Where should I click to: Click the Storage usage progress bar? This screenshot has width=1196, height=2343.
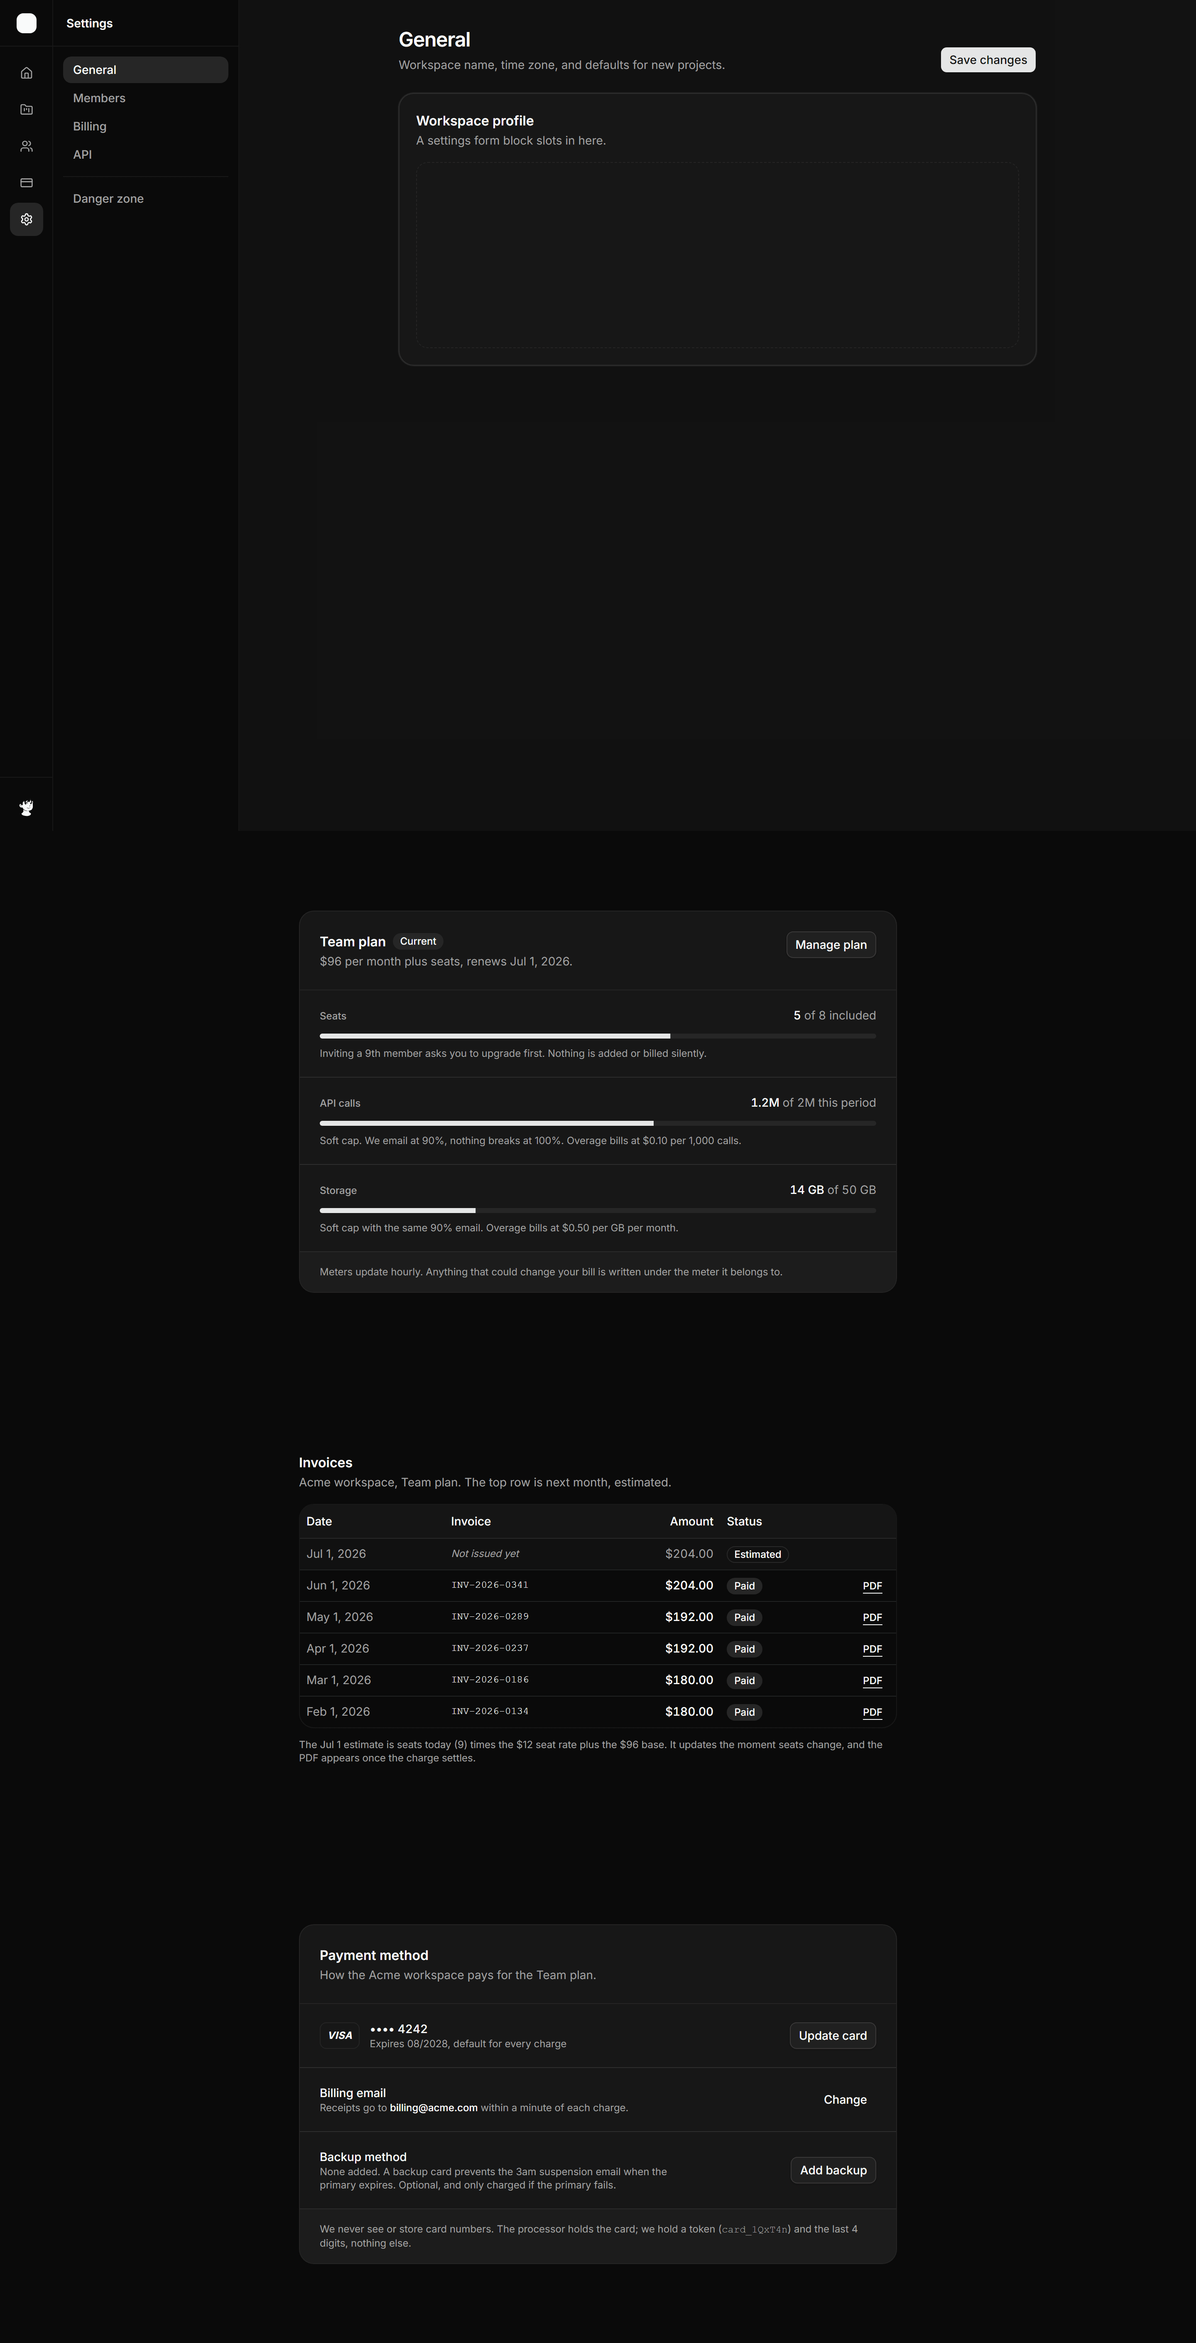click(598, 1211)
